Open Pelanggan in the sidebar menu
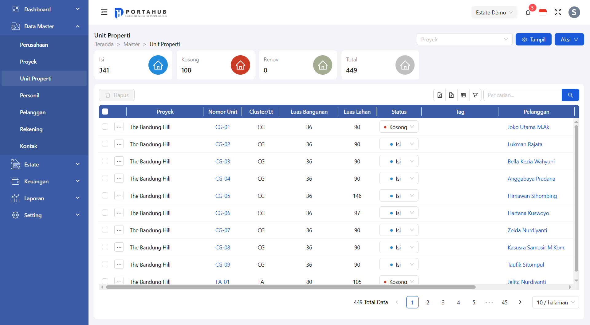The height and width of the screenshot is (325, 590). point(33,112)
